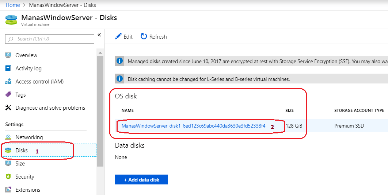
Task: Click the Size monitor icon
Action: pyautogui.click(x=8, y=163)
